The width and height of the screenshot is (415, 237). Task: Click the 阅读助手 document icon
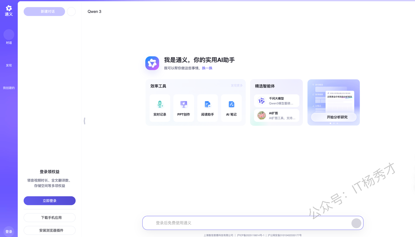coord(207,104)
